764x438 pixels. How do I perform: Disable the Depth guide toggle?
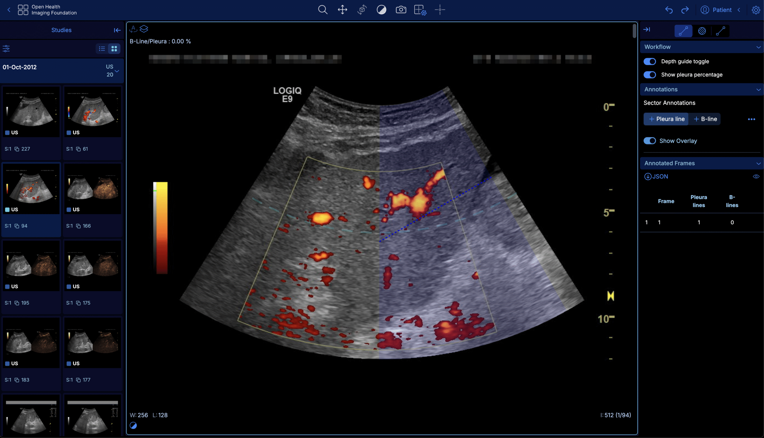[x=650, y=61]
